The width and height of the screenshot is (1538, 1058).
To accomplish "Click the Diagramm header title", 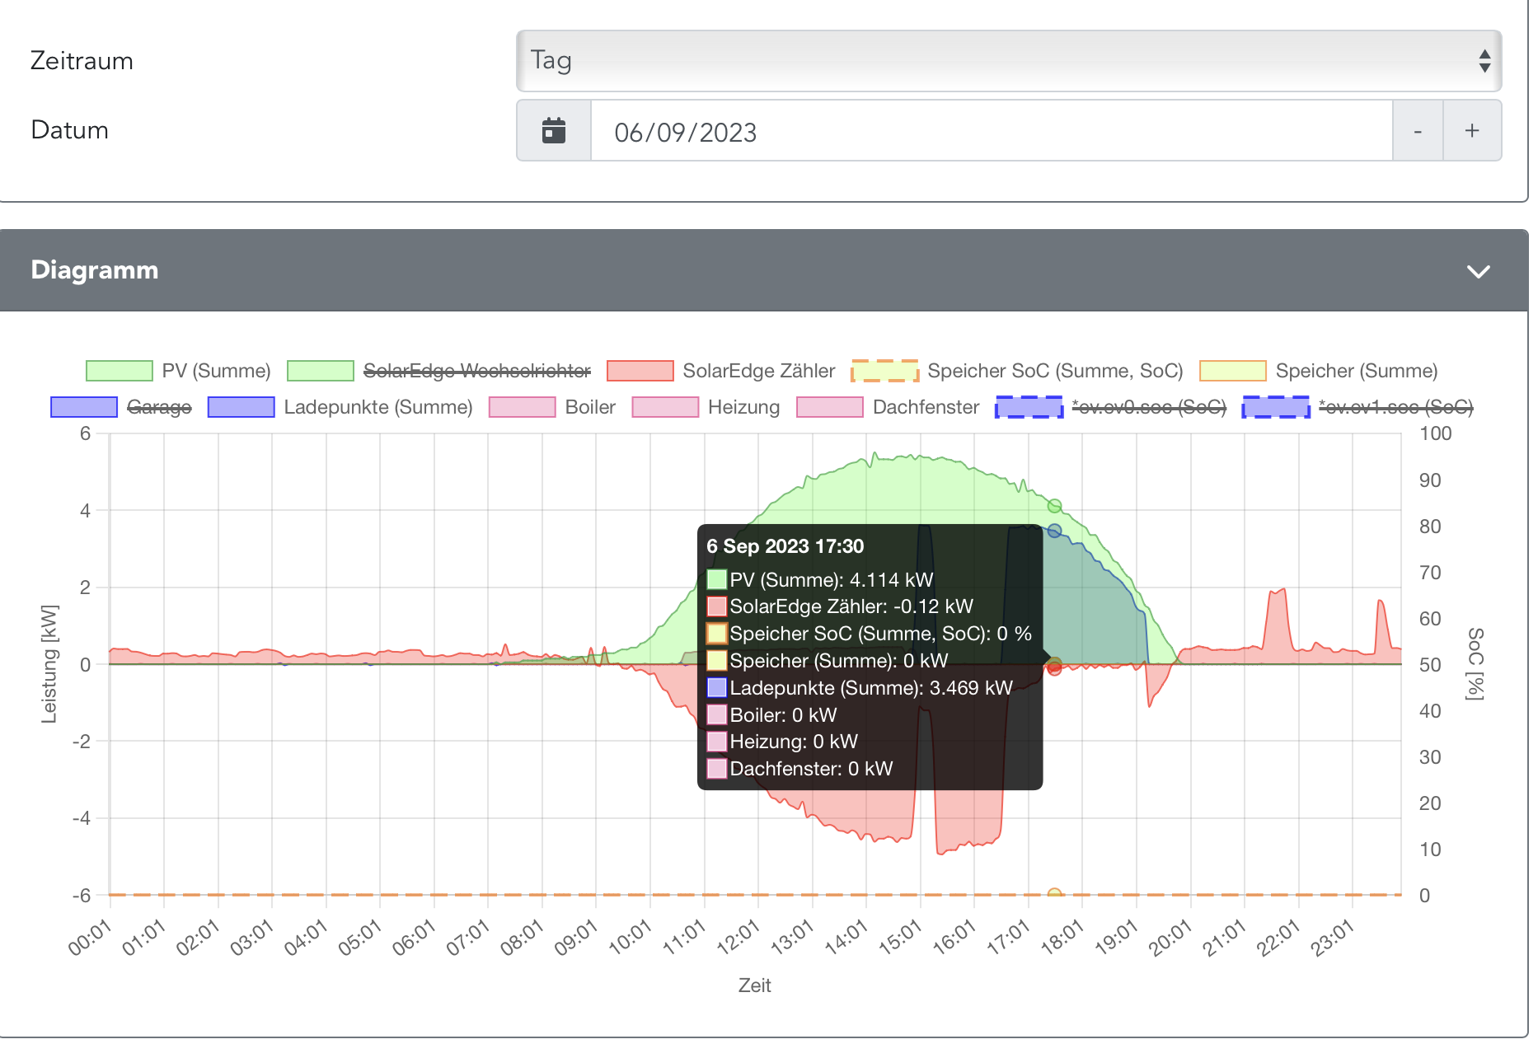I will click(x=95, y=270).
